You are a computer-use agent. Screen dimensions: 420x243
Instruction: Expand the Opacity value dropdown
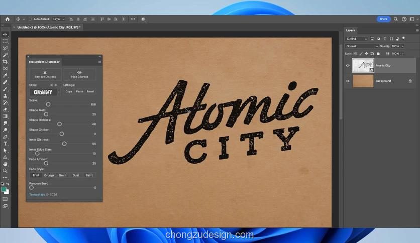402,46
